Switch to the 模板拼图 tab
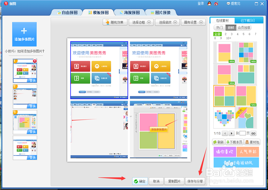268x190 pixels. pyautogui.click(x=98, y=13)
